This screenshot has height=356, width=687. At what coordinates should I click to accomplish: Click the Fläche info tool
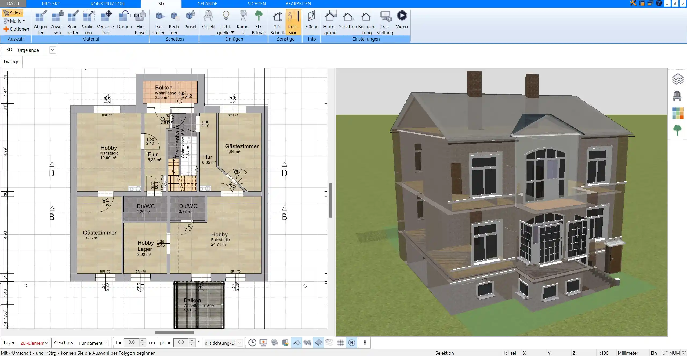coord(312,20)
